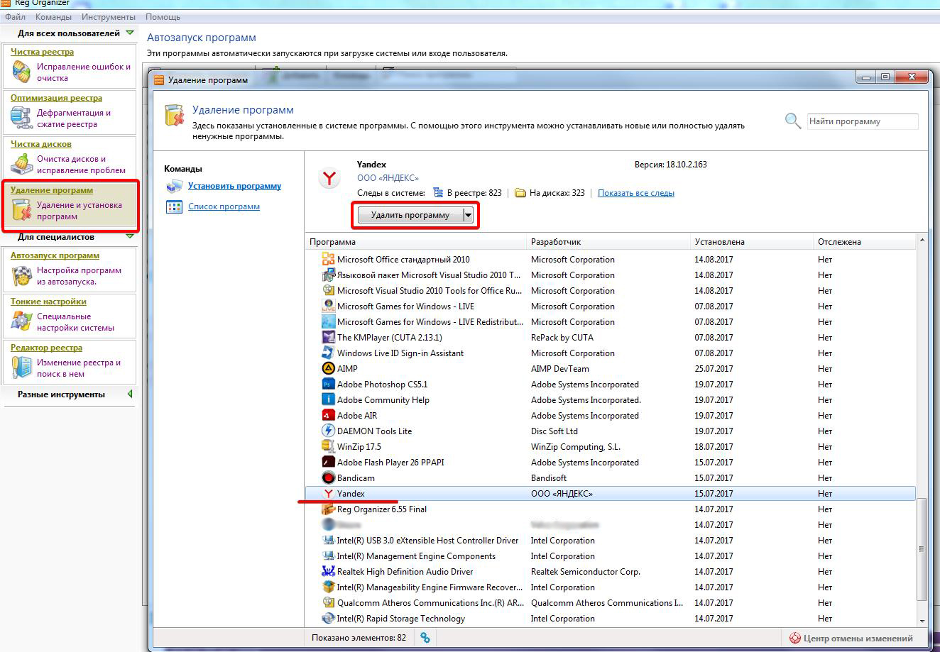
Task: Click Adobe Photoshop CS5.1 icon in list
Action: [x=328, y=384]
